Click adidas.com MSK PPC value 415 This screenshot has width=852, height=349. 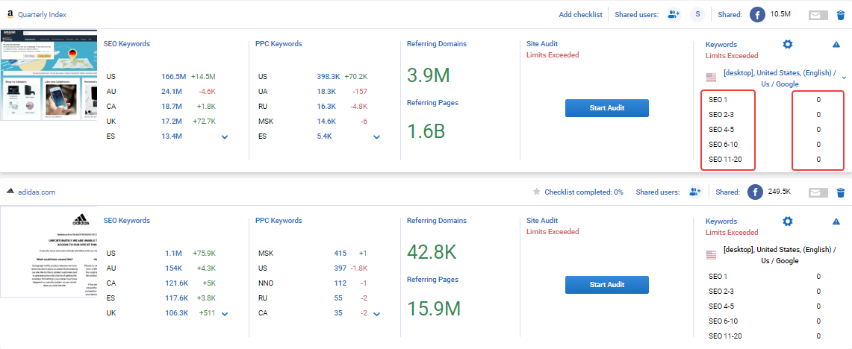tap(341, 253)
